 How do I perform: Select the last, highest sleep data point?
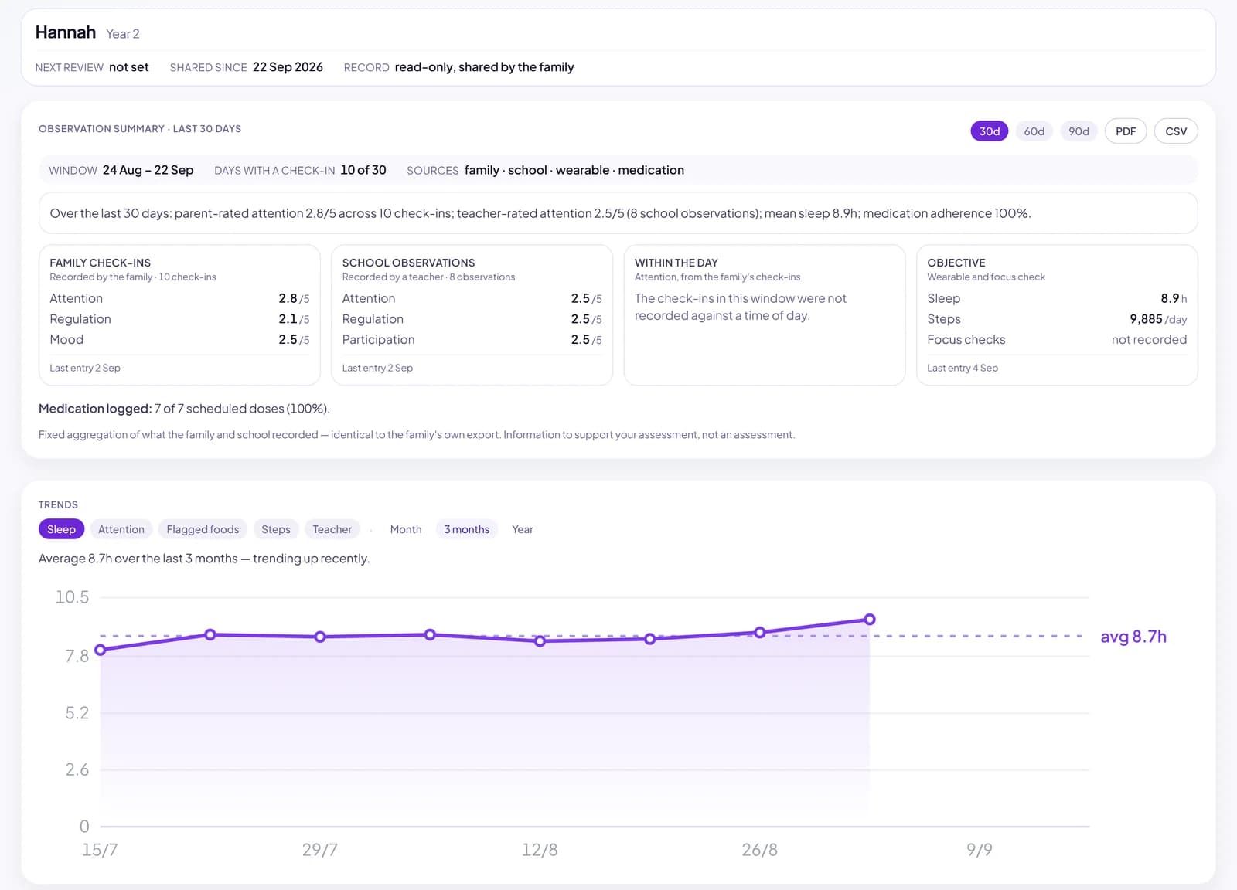(870, 620)
